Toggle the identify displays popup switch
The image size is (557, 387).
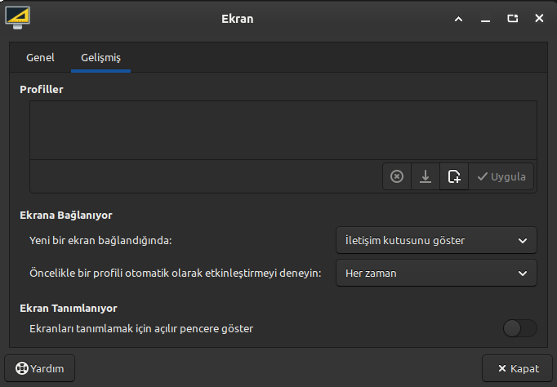point(520,328)
